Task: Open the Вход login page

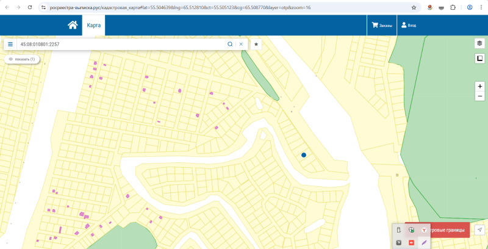Action: coord(409,26)
